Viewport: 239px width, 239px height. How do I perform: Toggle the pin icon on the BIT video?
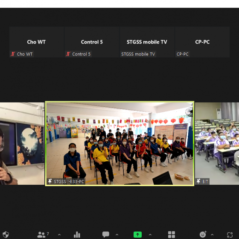(x=198, y=181)
